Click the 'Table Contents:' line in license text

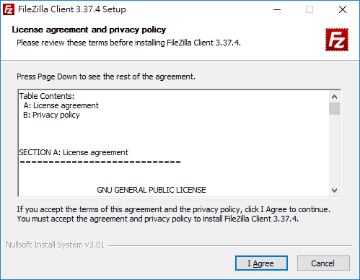(x=47, y=96)
